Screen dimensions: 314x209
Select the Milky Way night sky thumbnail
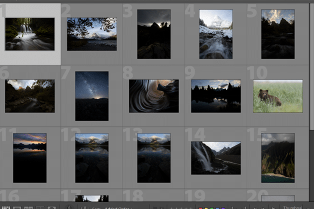(x=92, y=96)
